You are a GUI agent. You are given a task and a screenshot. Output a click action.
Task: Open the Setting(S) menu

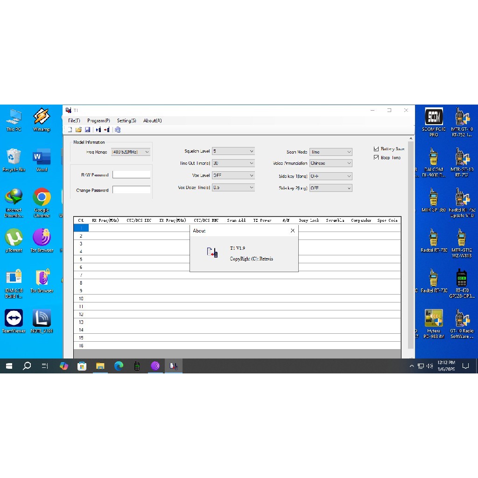pyautogui.click(x=126, y=120)
